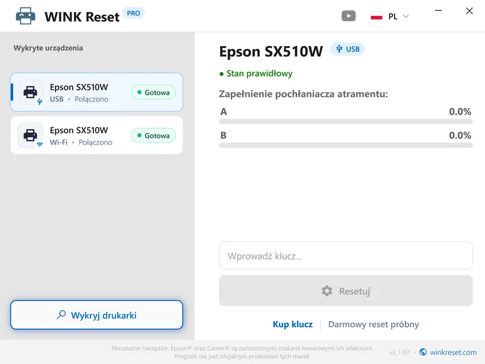Click the Polish flag icon
The width and height of the screenshot is (485, 364).
click(x=376, y=16)
